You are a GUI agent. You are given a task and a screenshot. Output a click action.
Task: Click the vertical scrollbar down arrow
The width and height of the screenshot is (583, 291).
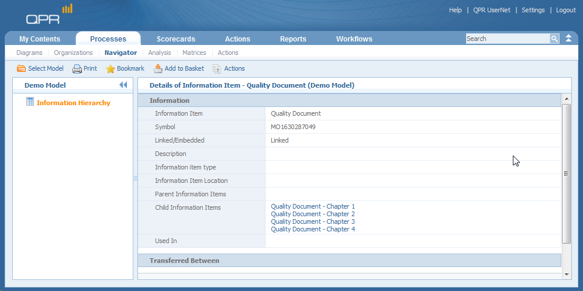566,274
